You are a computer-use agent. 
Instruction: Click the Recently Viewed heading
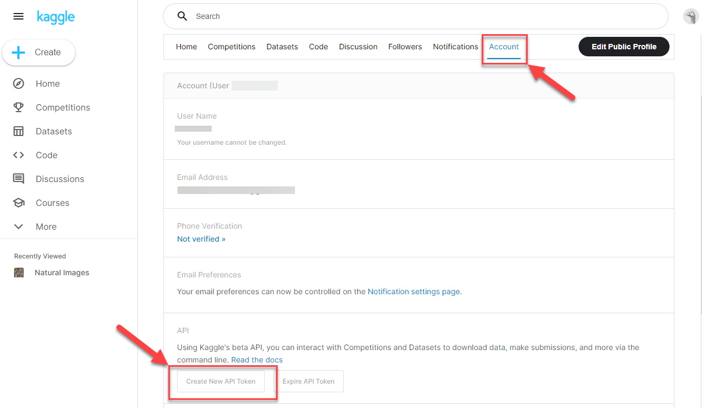40,256
